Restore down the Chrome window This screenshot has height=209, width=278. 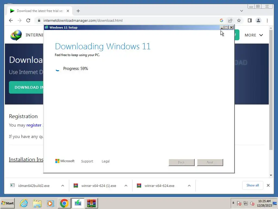click(x=258, y=7)
